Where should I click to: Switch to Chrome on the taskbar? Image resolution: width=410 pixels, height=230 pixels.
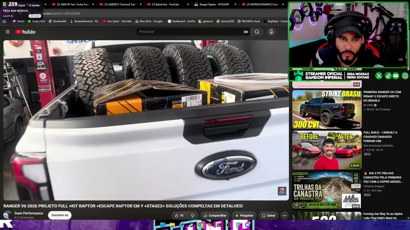pyautogui.click(x=200, y=225)
